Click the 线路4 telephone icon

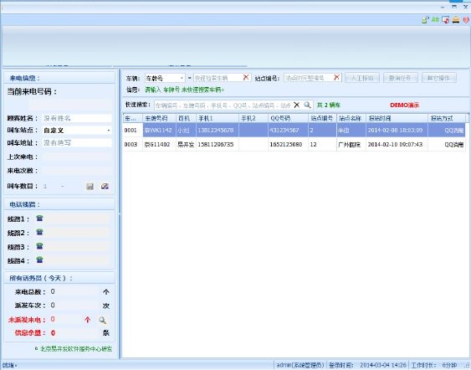point(39,260)
